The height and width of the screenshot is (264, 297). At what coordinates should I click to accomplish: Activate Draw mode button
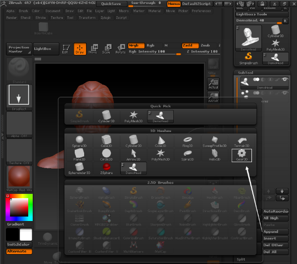click(80, 49)
